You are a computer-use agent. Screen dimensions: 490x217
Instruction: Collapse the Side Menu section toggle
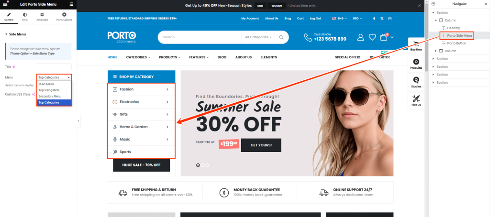(x=6, y=34)
